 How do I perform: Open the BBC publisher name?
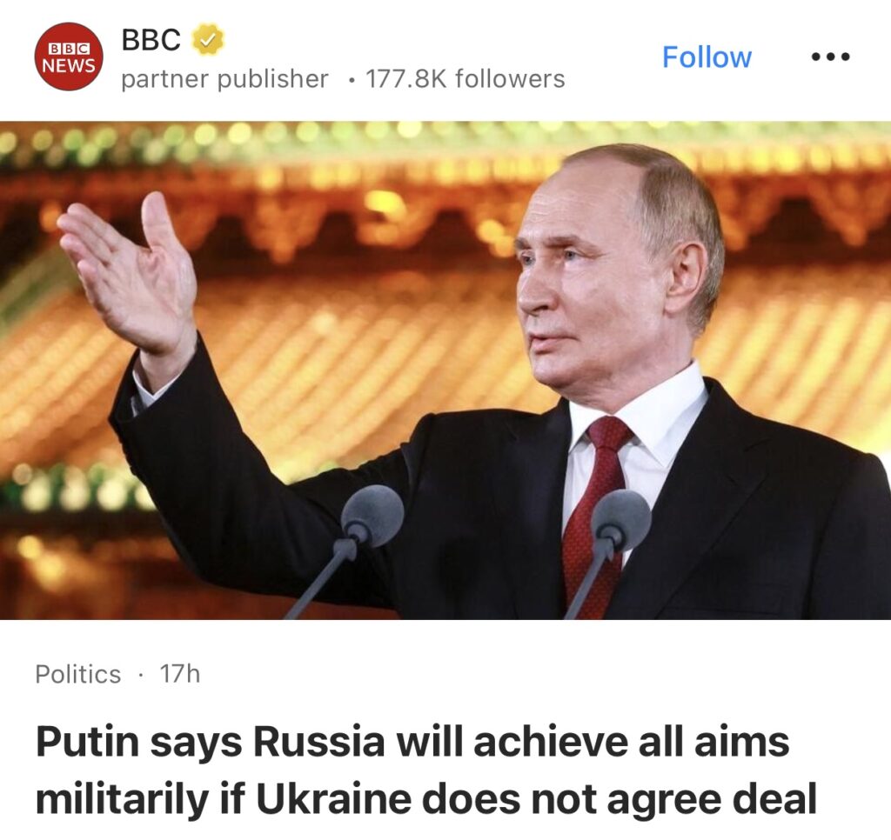(151, 39)
